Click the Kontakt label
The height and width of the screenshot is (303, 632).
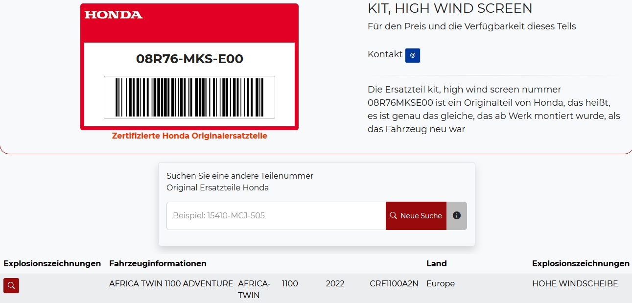(x=385, y=54)
